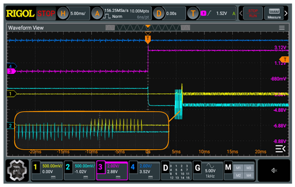
Task: Open function generator G label
Action: click(x=198, y=168)
